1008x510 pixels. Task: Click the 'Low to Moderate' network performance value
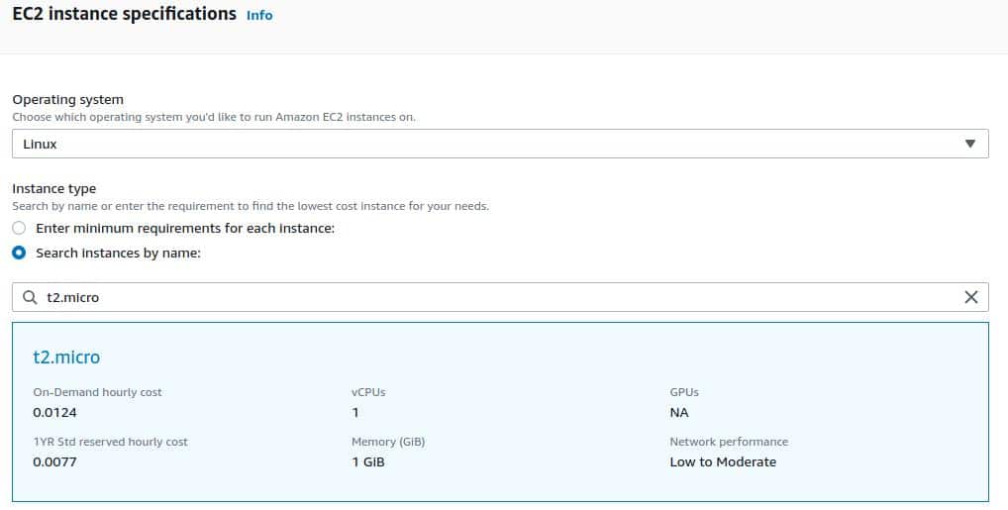coord(723,461)
